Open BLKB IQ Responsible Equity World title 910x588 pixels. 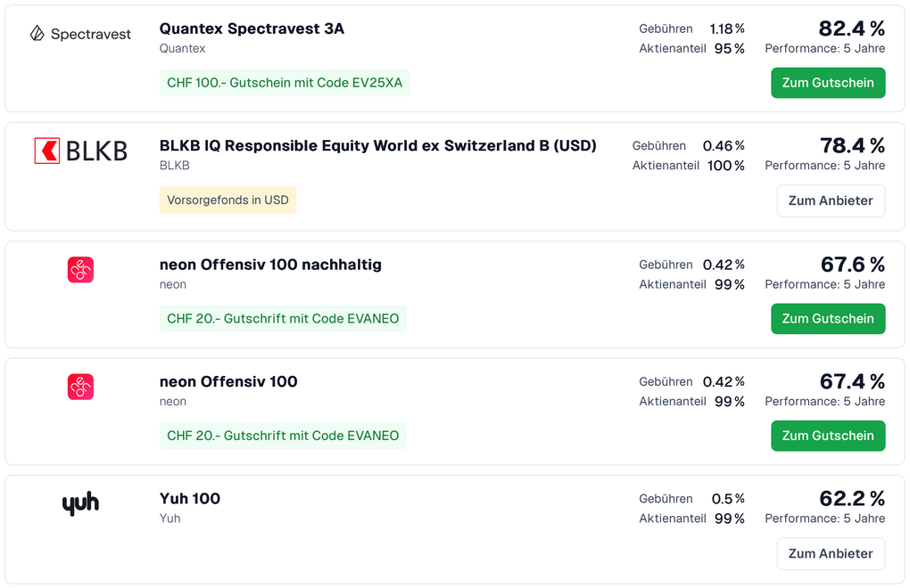point(377,145)
